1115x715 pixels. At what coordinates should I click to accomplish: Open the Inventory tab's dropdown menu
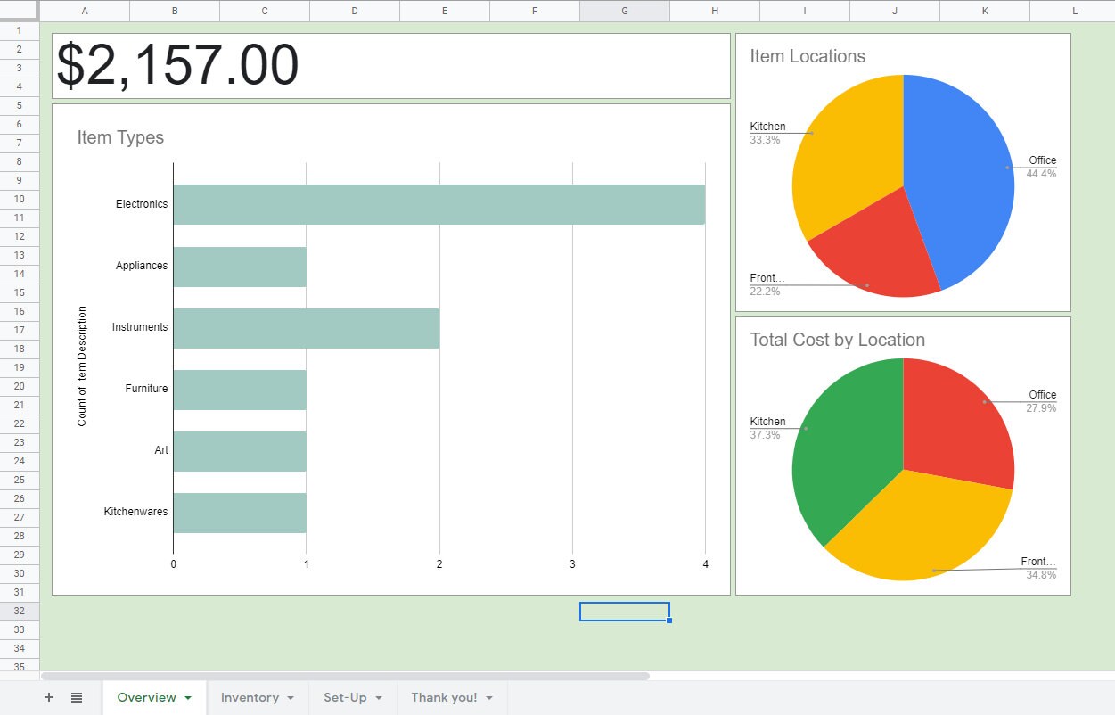pos(289,698)
